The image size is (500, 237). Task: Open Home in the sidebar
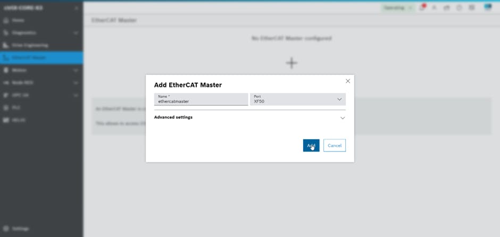pyautogui.click(x=18, y=21)
